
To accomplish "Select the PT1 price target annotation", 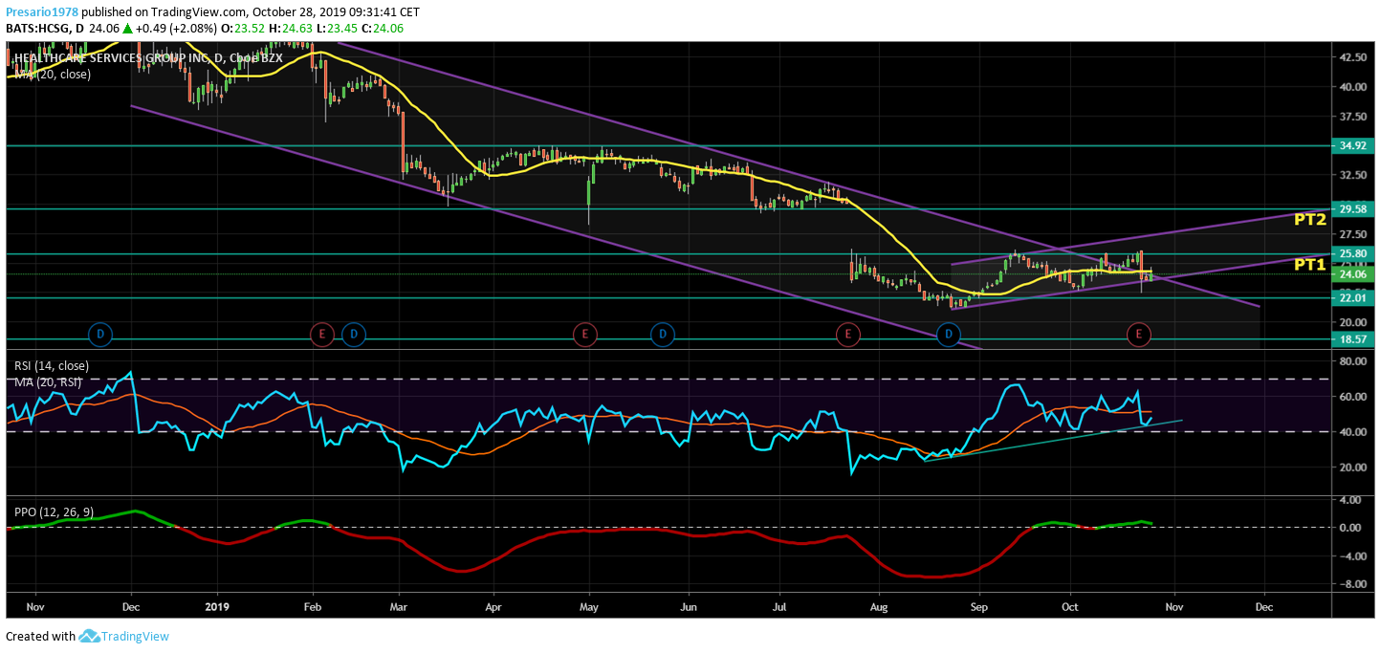I will click(1309, 265).
